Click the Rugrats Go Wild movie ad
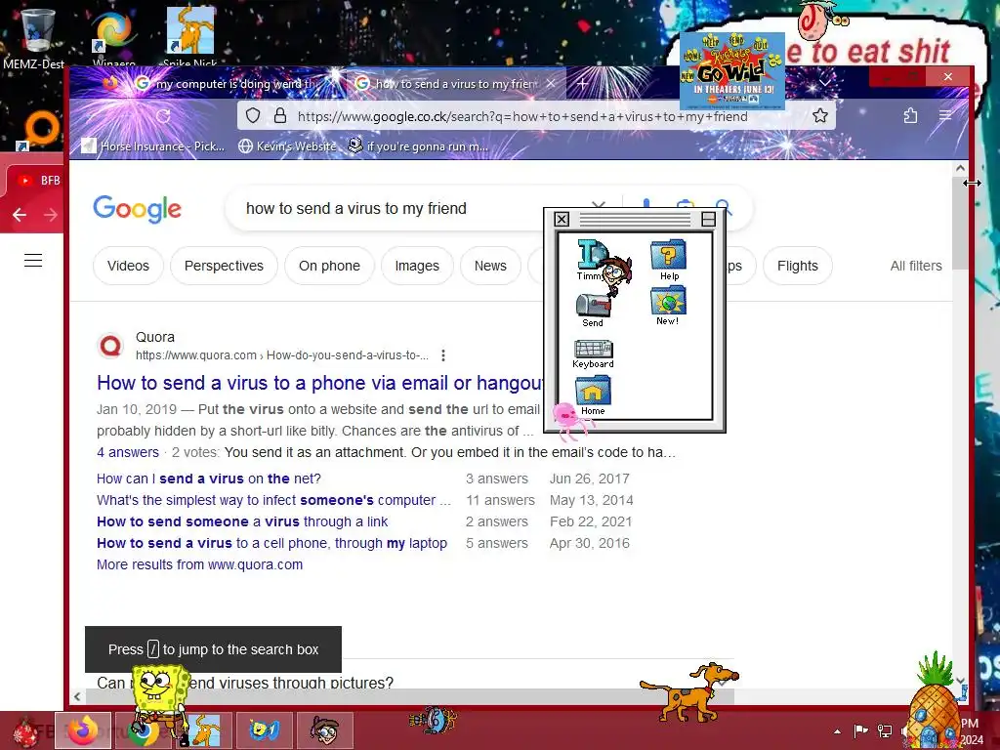 click(732, 71)
